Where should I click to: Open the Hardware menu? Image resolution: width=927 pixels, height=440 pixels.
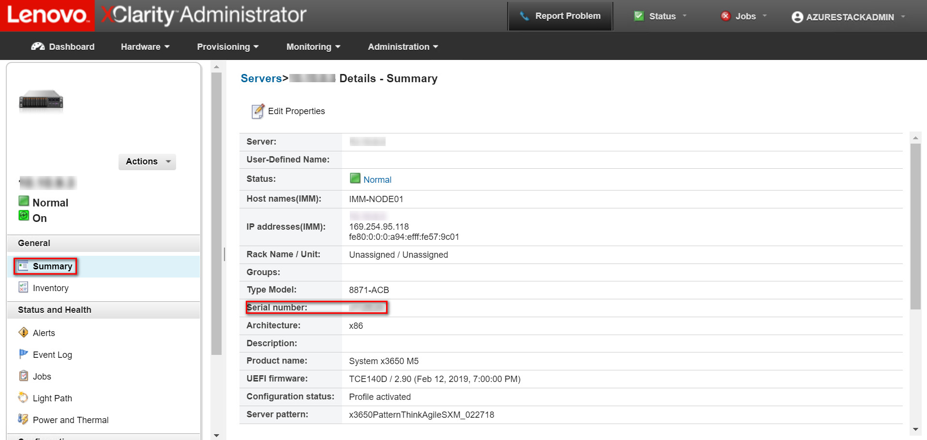tap(145, 47)
